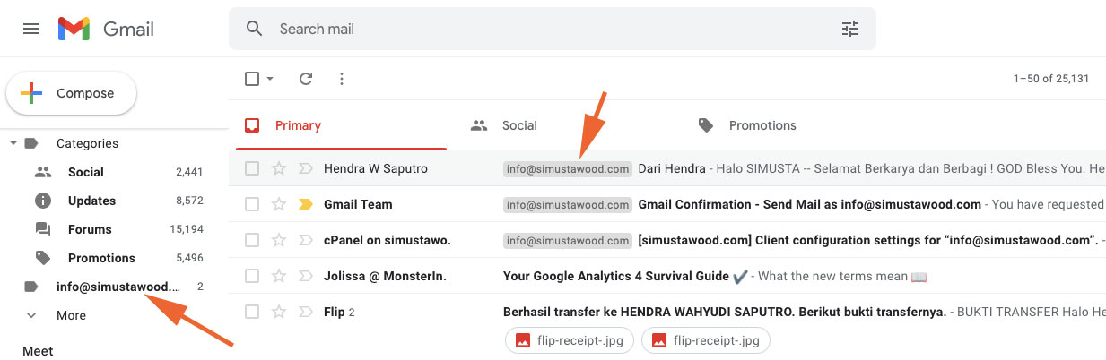Switch to the Social tab
Image resolution: width=1106 pixels, height=360 pixels.
point(518,125)
